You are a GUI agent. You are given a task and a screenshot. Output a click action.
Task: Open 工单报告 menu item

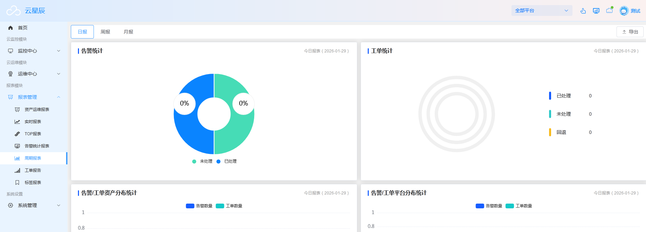(x=34, y=170)
